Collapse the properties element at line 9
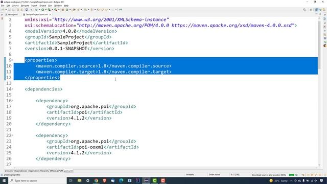 tap(12, 60)
